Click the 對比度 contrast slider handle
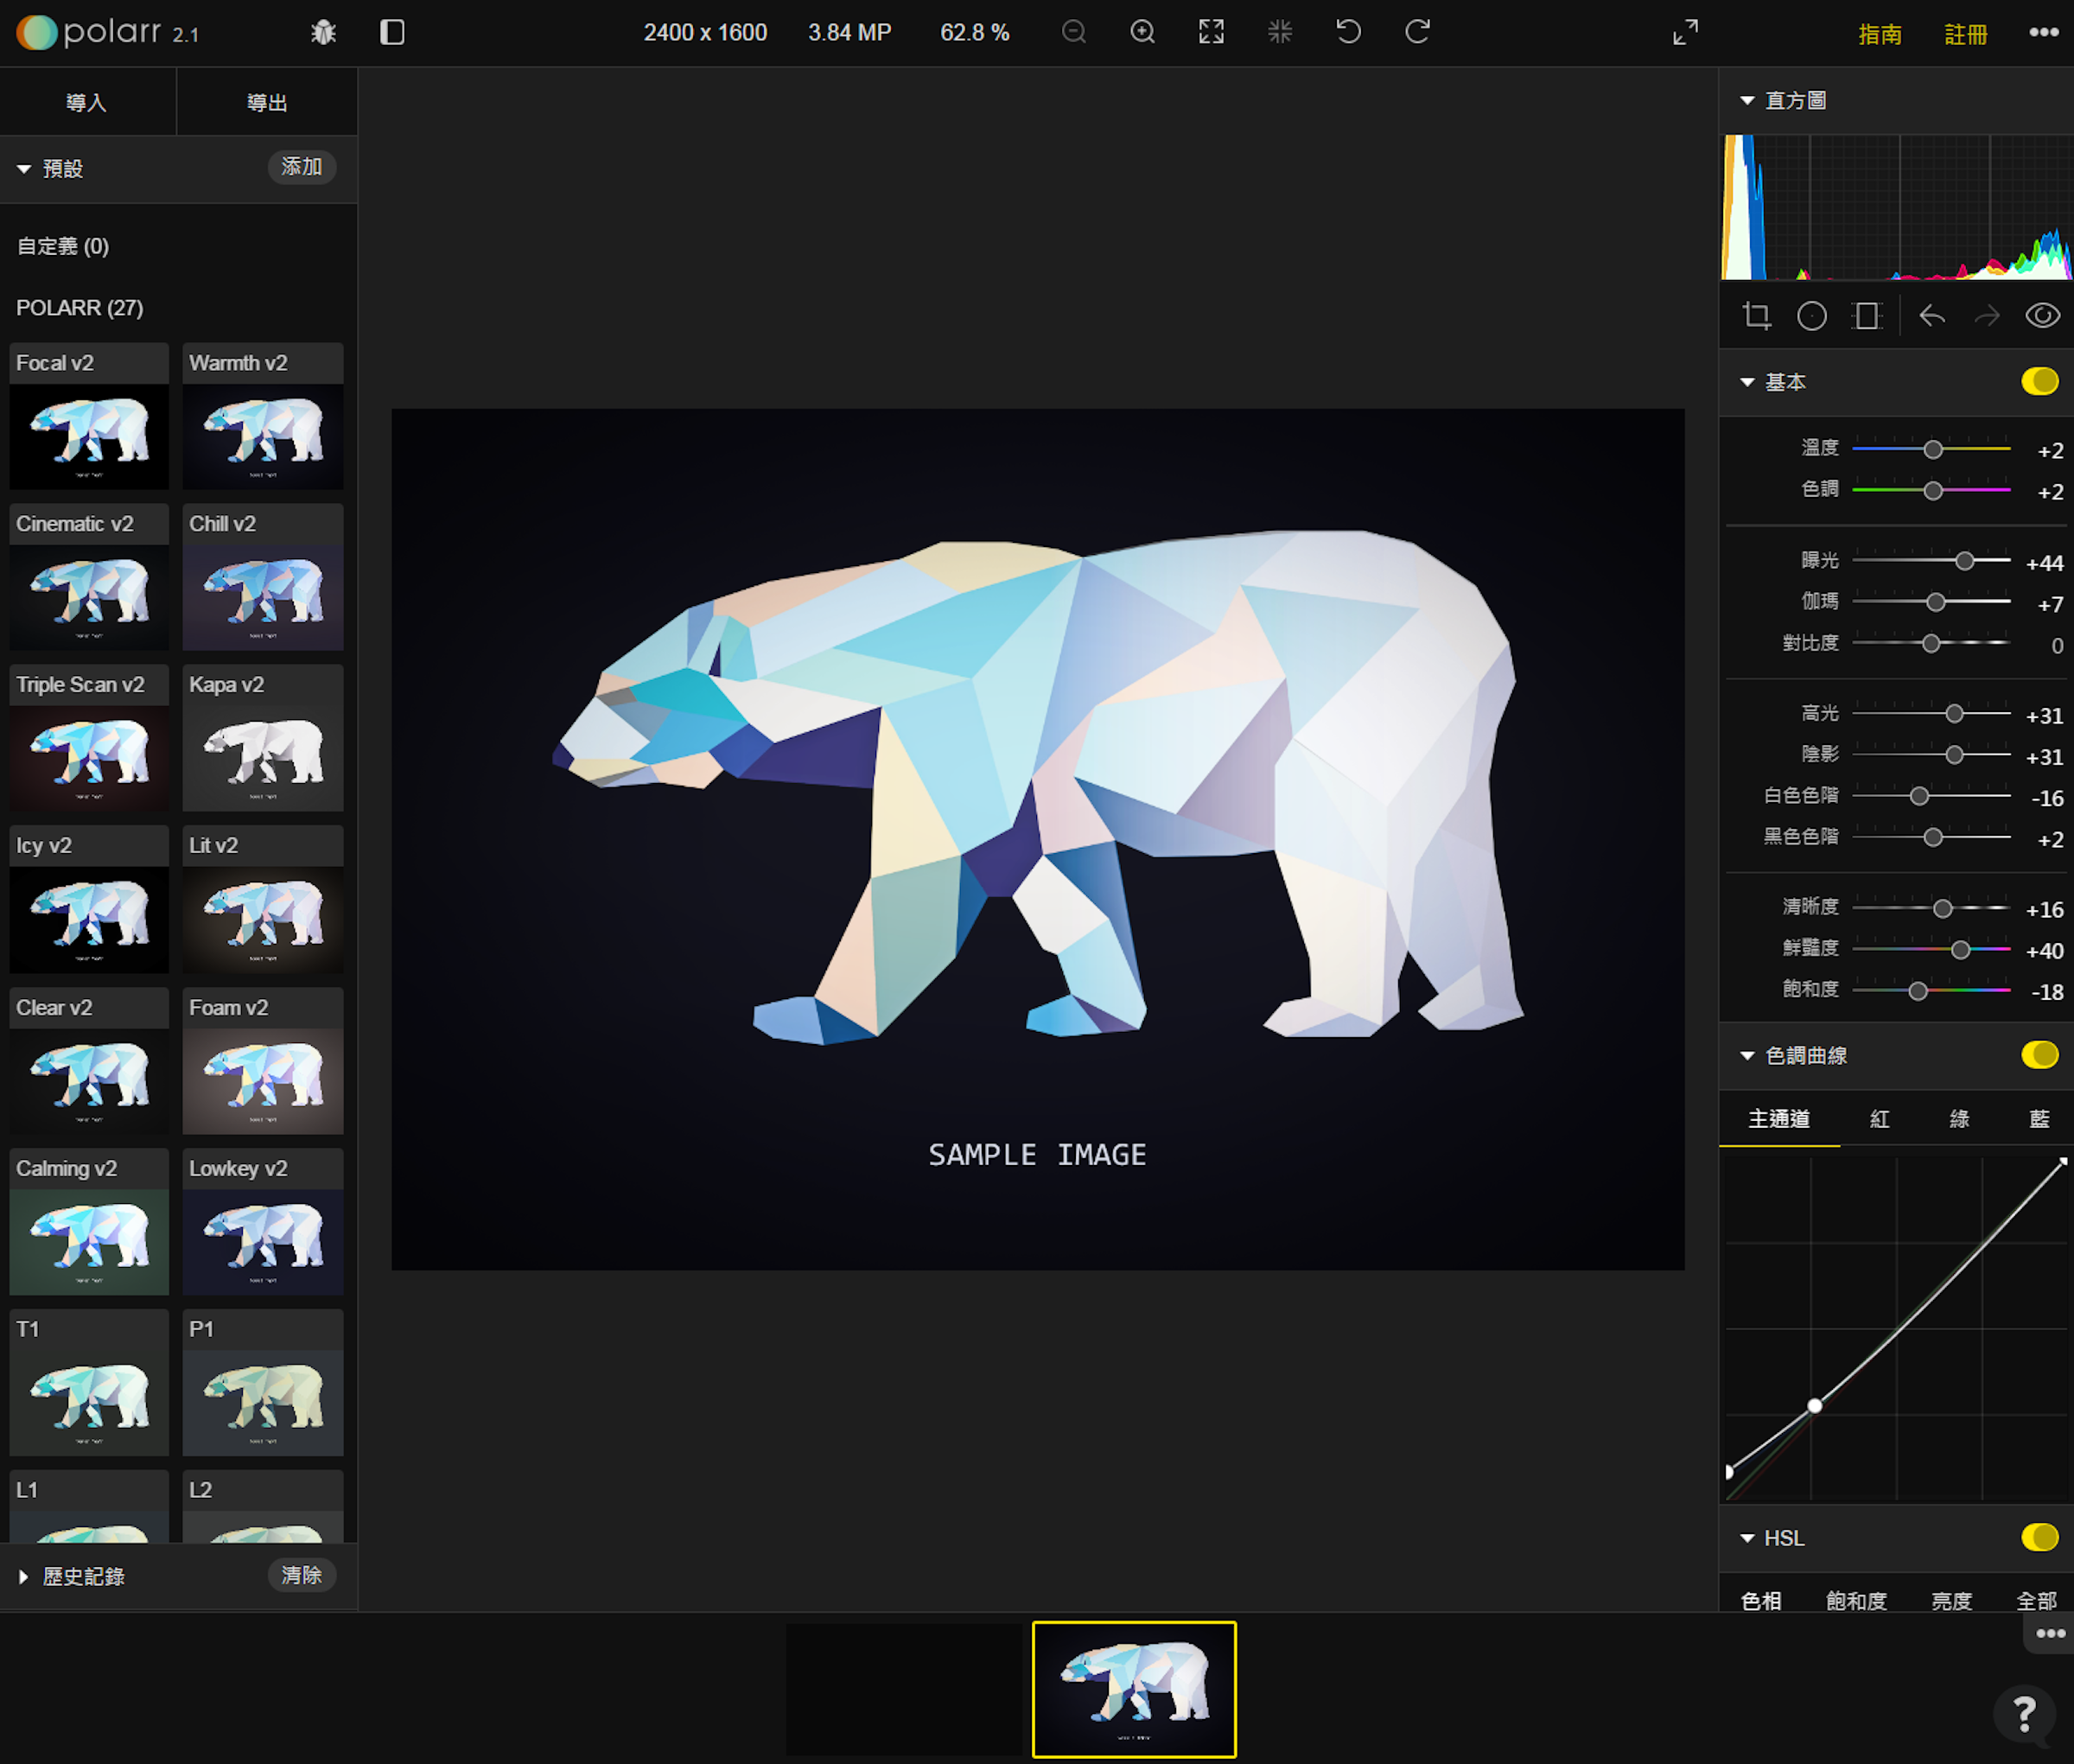 1931,643
